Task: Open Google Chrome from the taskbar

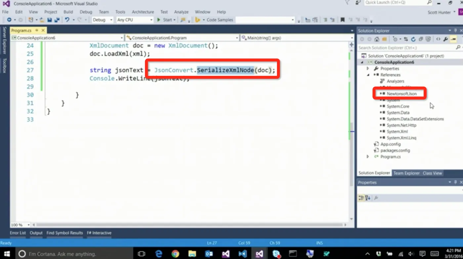Action: (x=175, y=254)
